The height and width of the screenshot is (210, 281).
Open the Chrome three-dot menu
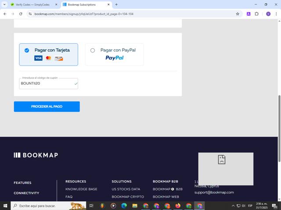tap(276, 14)
